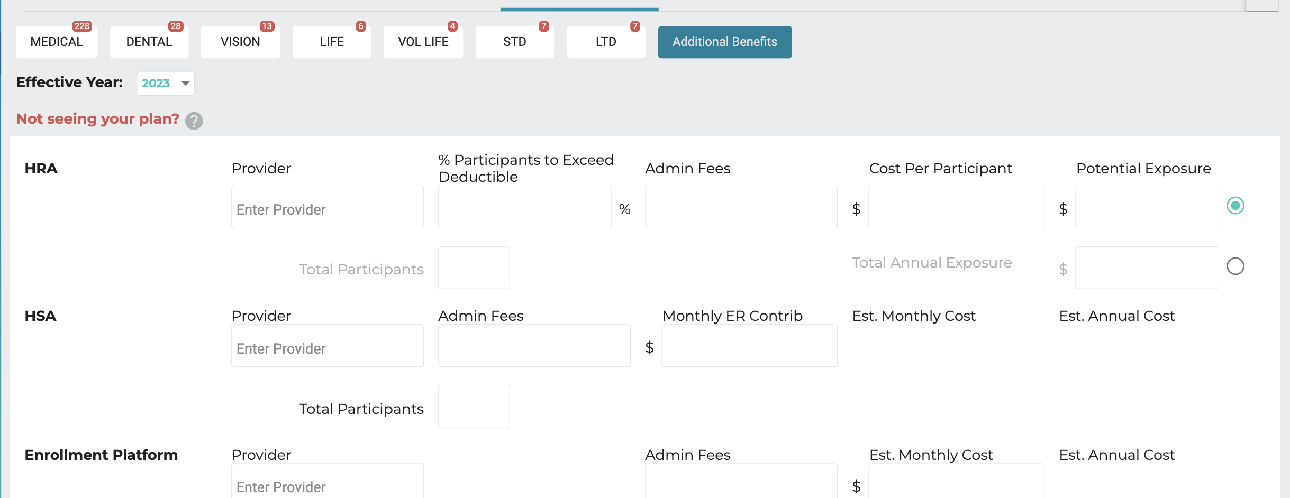Click the % Participants to Exceed Deductible field

pyautogui.click(x=525, y=207)
